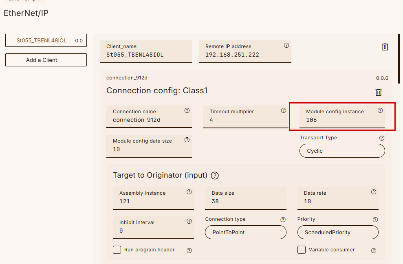Click the Data size input field

[x=245, y=202]
